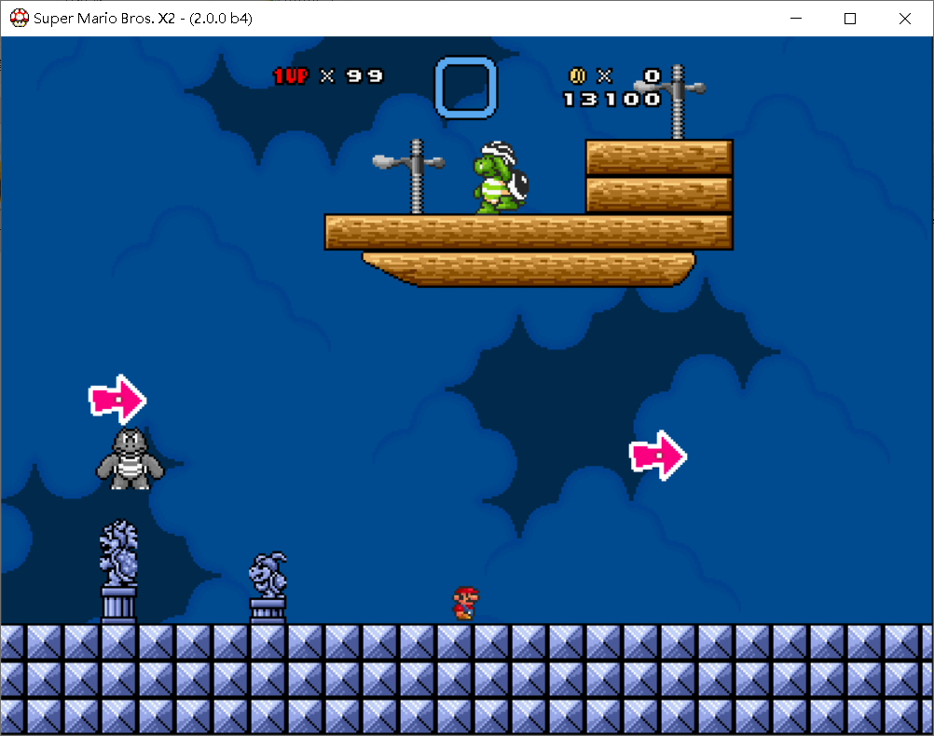The height and width of the screenshot is (736, 934).
Task: Click the lives count 99
Action: (365, 76)
